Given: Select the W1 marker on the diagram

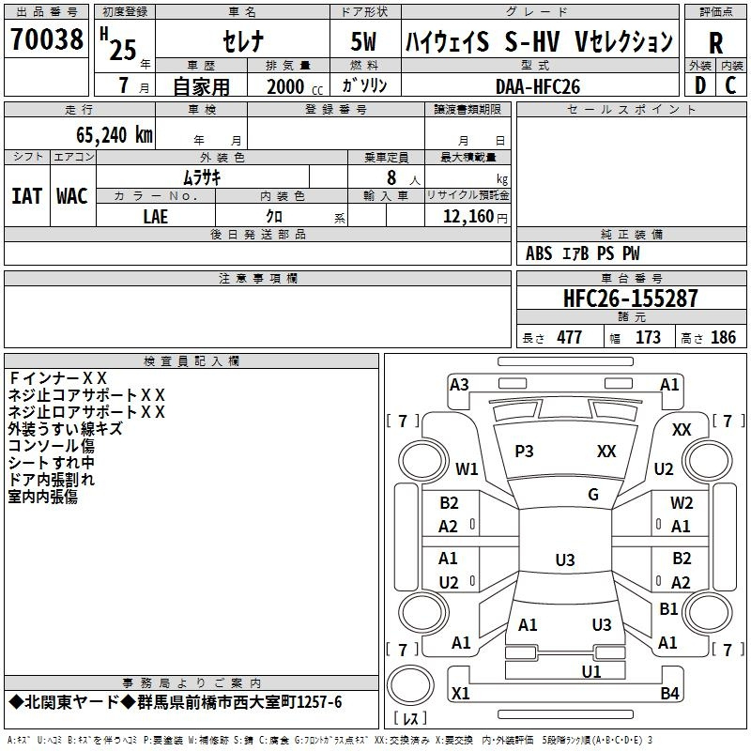Looking at the screenshot, I should tap(467, 469).
